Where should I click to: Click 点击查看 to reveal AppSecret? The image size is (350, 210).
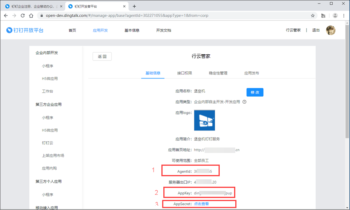201,204
